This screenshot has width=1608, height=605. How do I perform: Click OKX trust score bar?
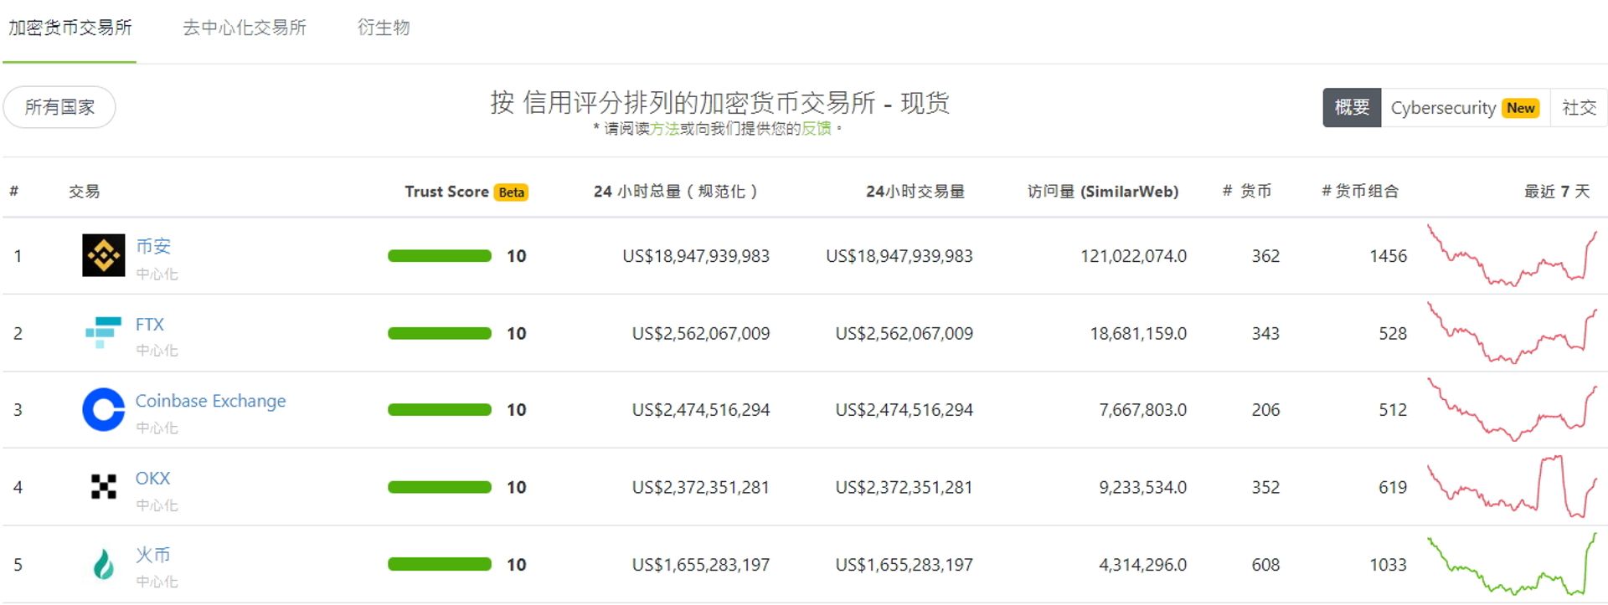(440, 487)
